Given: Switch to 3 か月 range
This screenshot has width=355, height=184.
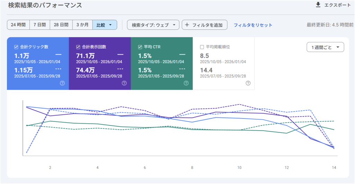Looking at the screenshot, I should 82,25.
